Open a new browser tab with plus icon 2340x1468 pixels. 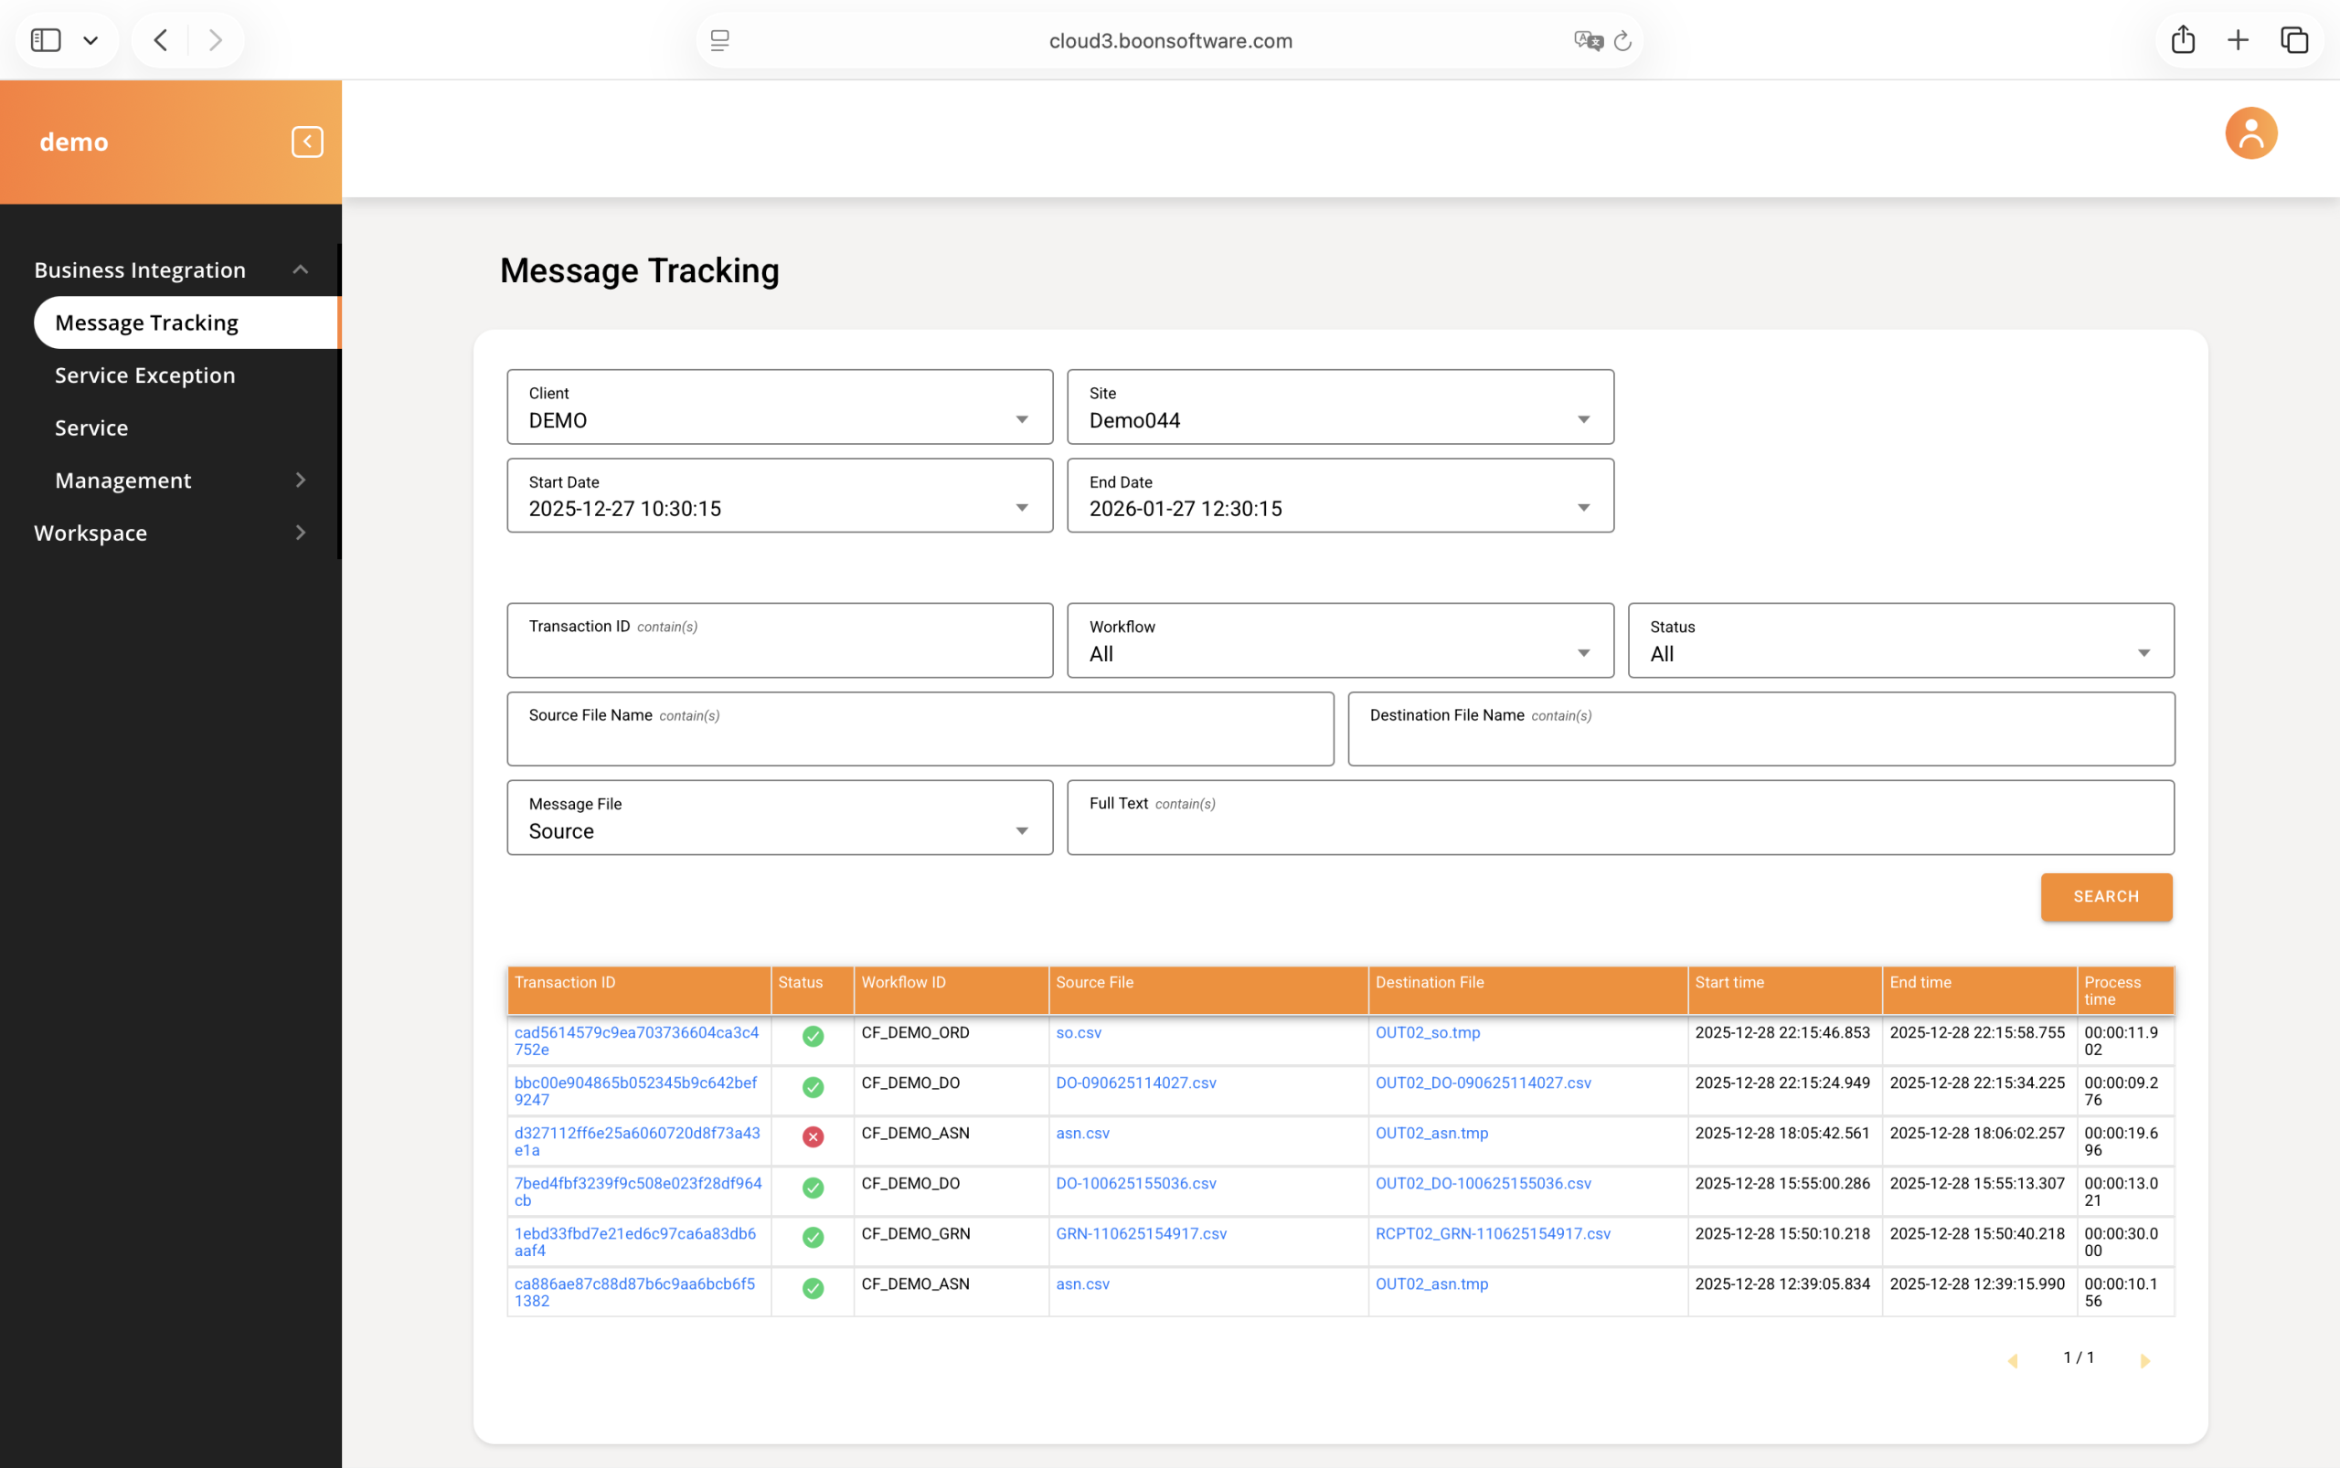point(2238,40)
